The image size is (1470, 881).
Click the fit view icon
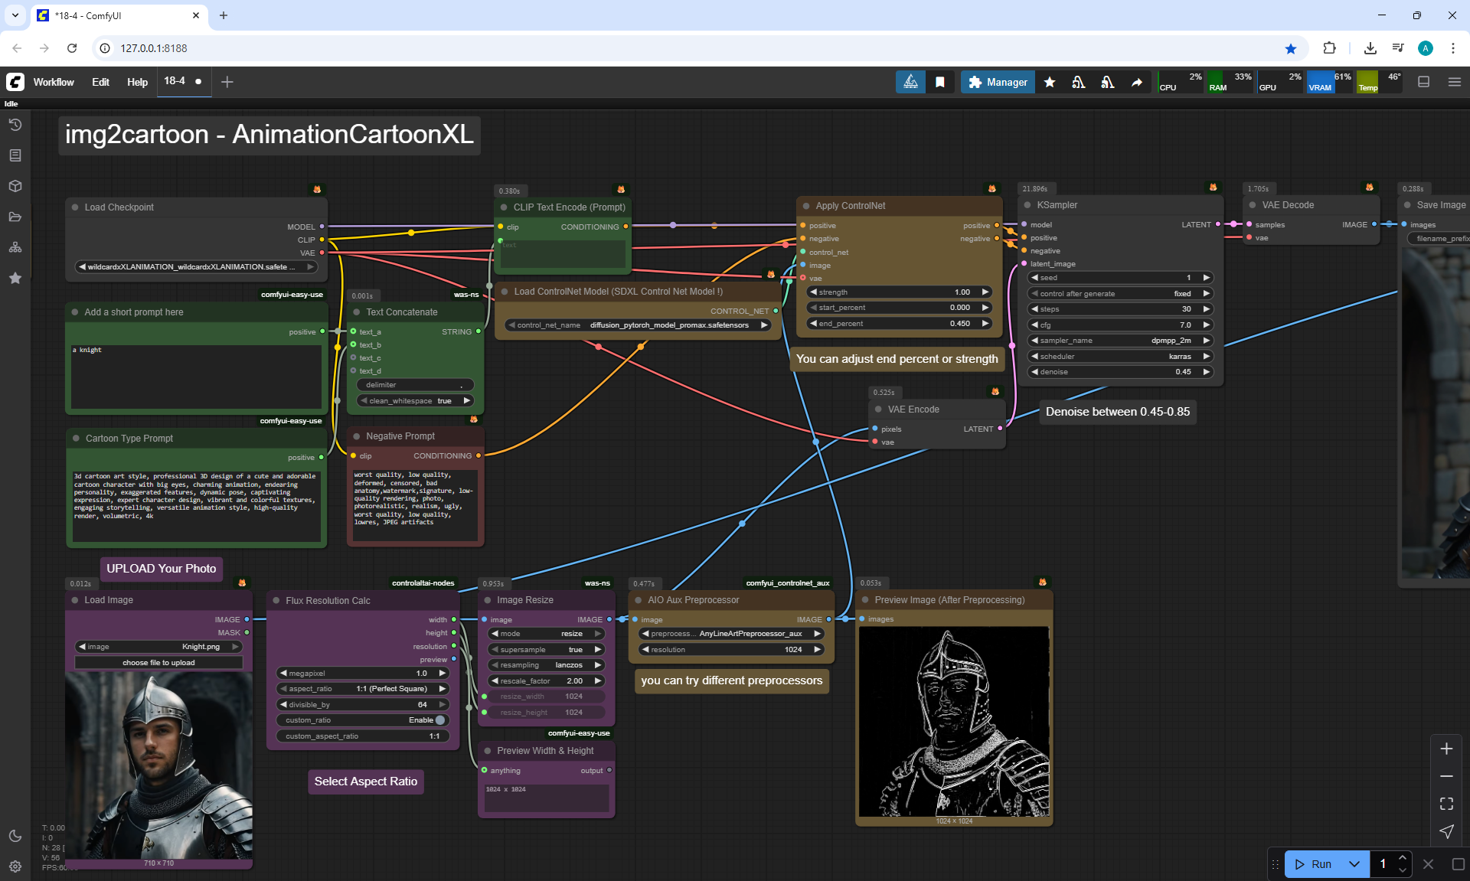1446,804
